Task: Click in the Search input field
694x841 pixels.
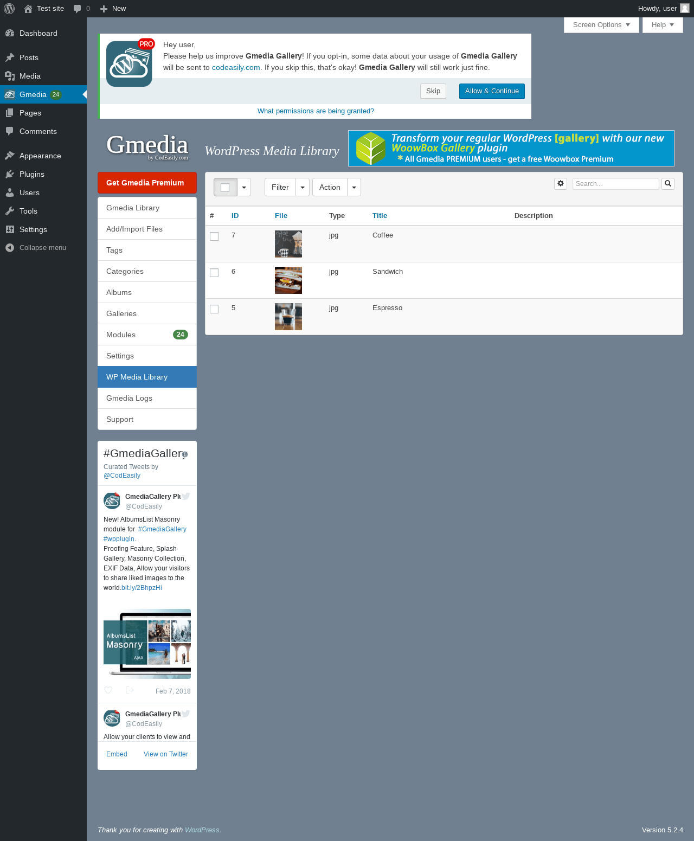Action: coord(615,184)
